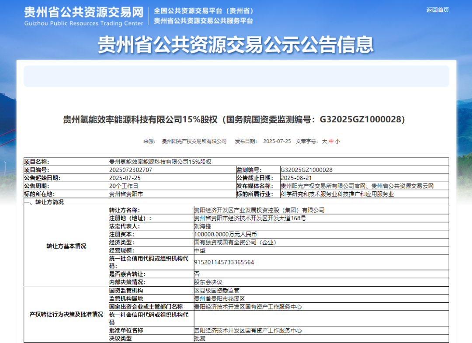Click the 法定代表人 label cell
This screenshot has height=343, width=472.
click(151, 227)
